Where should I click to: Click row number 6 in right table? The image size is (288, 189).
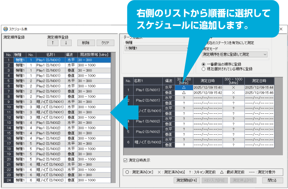point(129,142)
